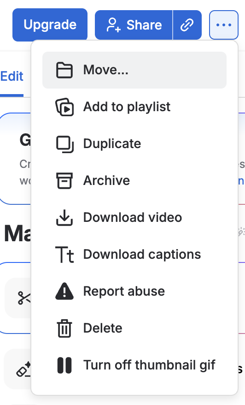Click the Tt captions icon
This screenshot has width=245, height=405.
tap(65, 255)
